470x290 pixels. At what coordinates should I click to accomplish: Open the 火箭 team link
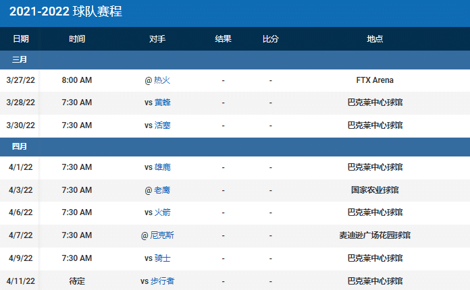coord(162,212)
